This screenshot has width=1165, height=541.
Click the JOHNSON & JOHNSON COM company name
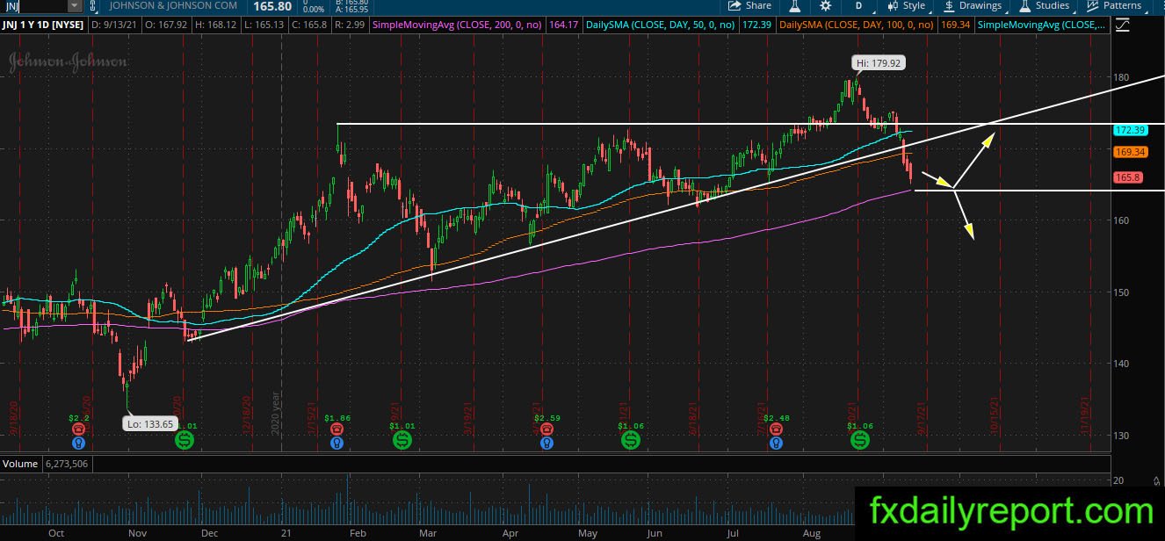171,5
